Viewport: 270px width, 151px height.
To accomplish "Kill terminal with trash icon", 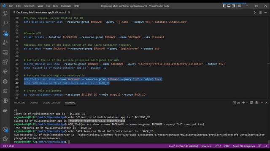I will click(256, 102).
